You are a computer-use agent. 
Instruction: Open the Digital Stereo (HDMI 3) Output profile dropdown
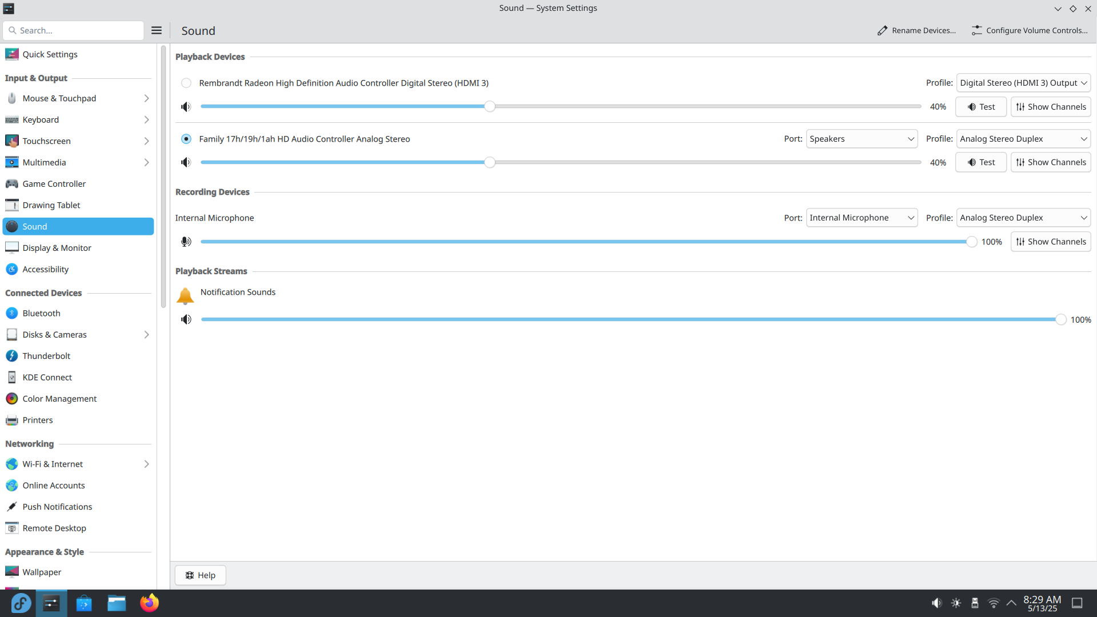[1023, 83]
